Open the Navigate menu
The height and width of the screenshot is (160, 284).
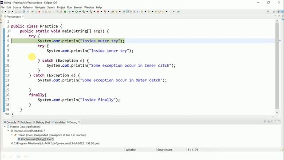(40, 8)
